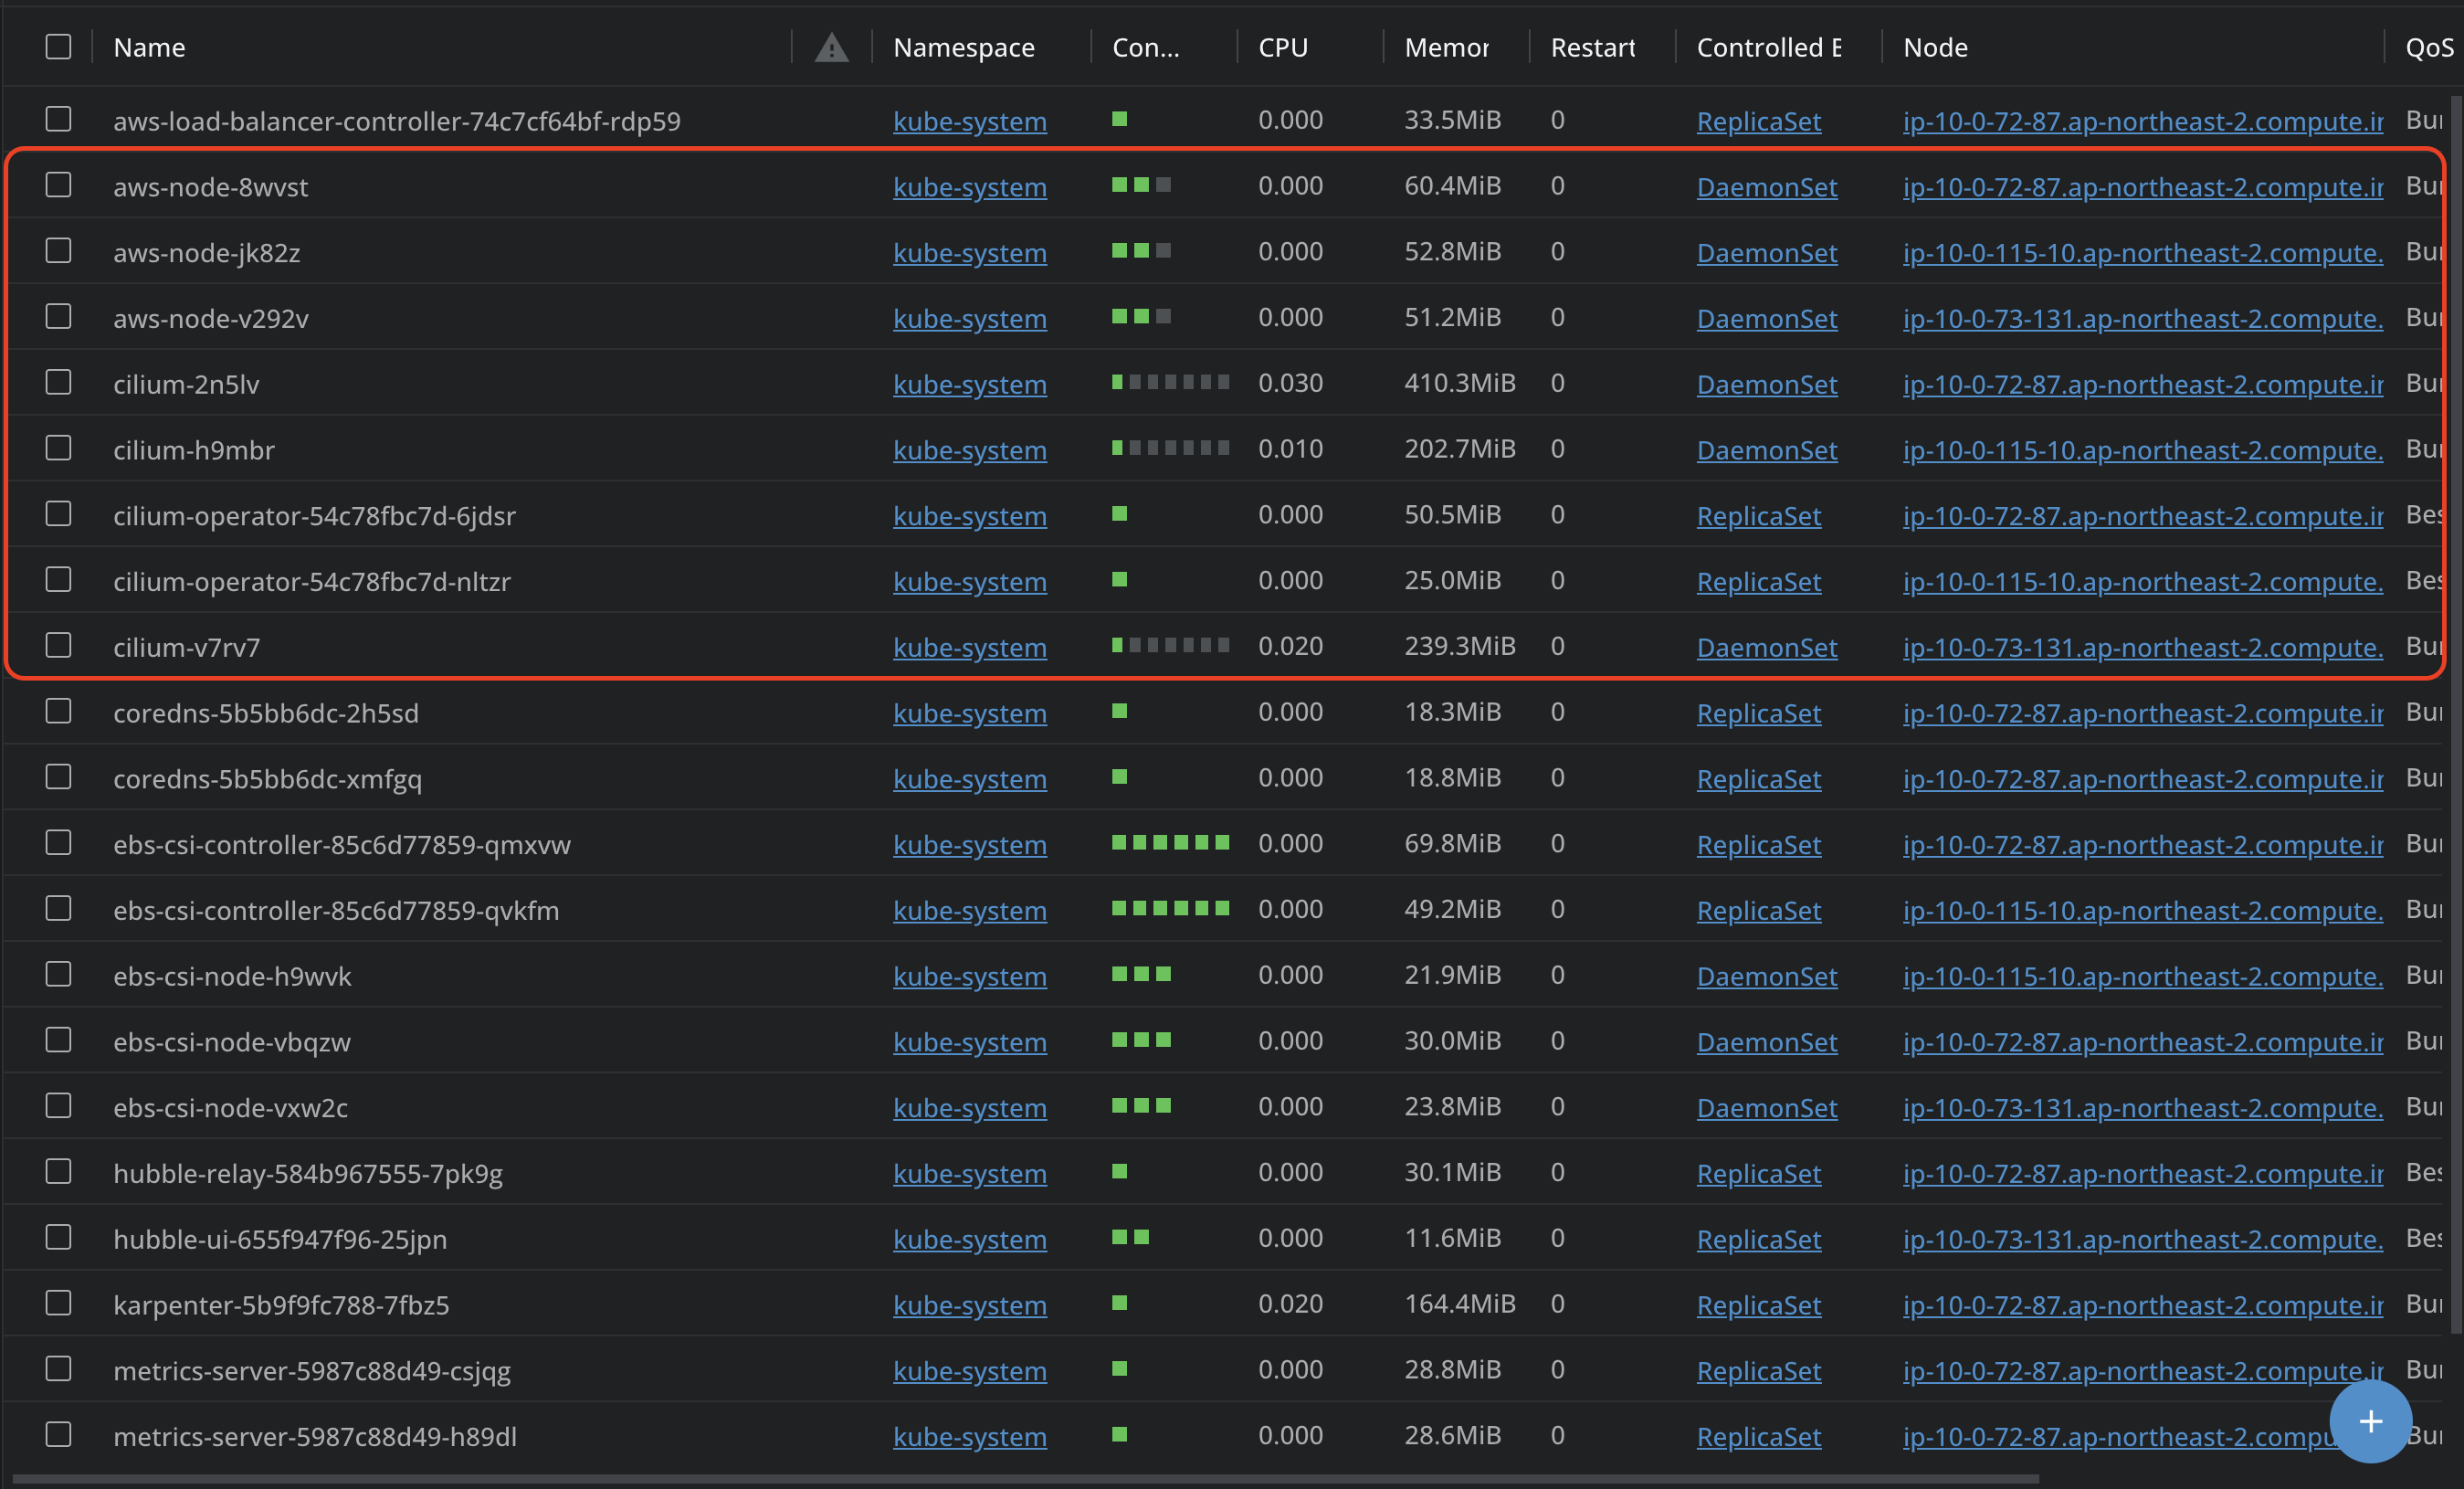Sort by Restarts column header
Viewport: 2464px width, 1489px height.
(1592, 47)
